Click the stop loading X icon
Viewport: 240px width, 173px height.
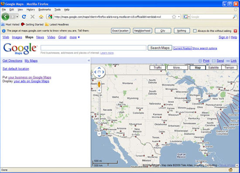(32, 17)
